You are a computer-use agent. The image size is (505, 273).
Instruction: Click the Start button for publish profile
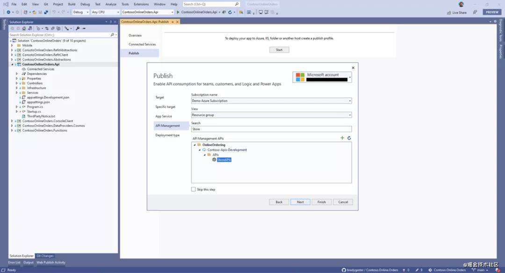pyautogui.click(x=279, y=50)
